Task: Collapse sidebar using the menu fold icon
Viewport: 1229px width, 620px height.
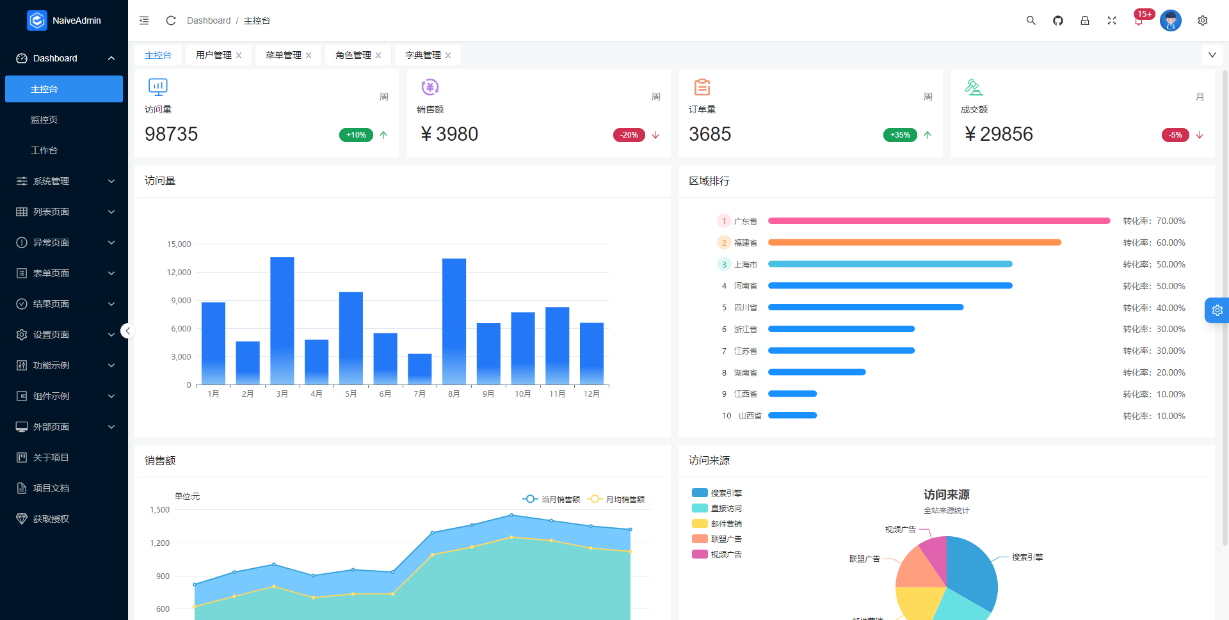Action: 144,20
